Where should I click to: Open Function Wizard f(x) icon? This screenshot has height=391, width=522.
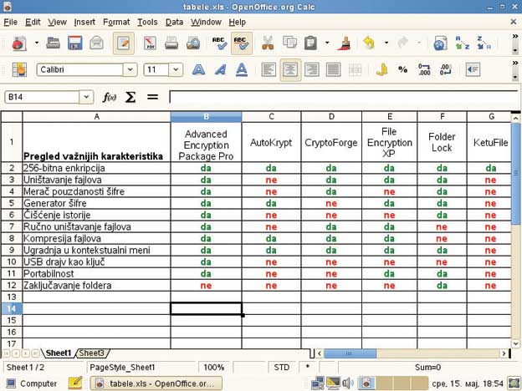click(x=110, y=97)
